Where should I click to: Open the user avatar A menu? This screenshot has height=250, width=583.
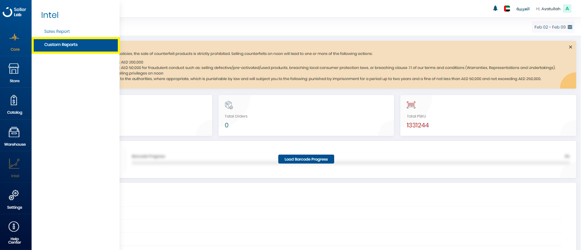point(567,9)
